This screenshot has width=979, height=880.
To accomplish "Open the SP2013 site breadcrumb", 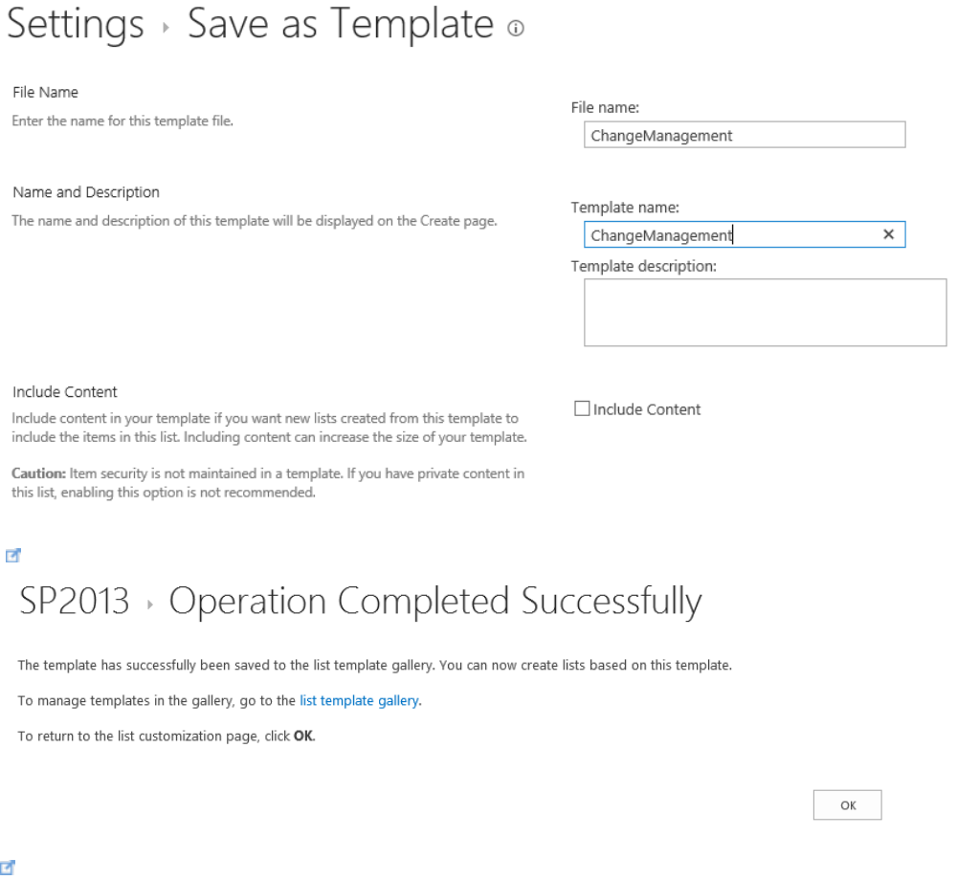I will pyautogui.click(x=74, y=602).
